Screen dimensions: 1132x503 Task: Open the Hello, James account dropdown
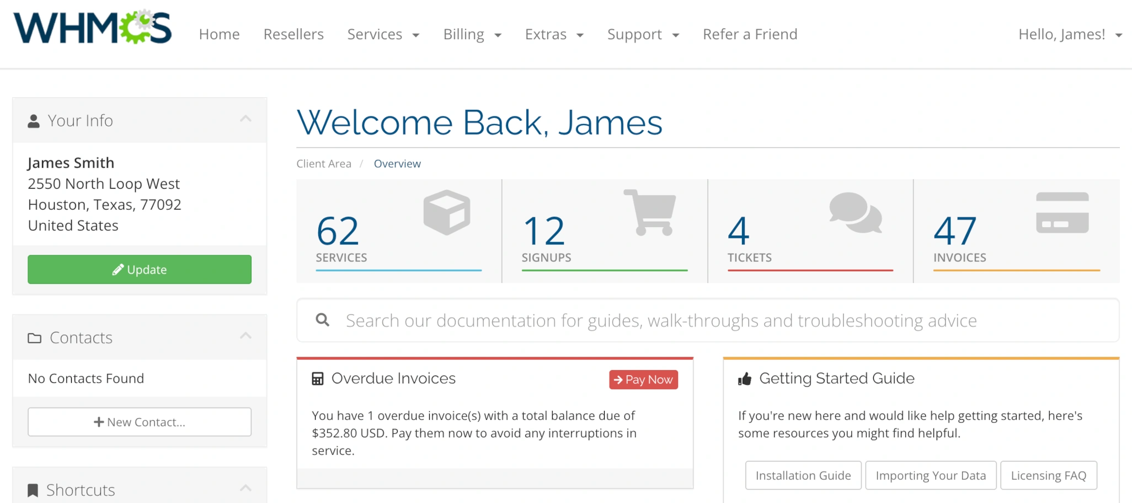(1071, 34)
